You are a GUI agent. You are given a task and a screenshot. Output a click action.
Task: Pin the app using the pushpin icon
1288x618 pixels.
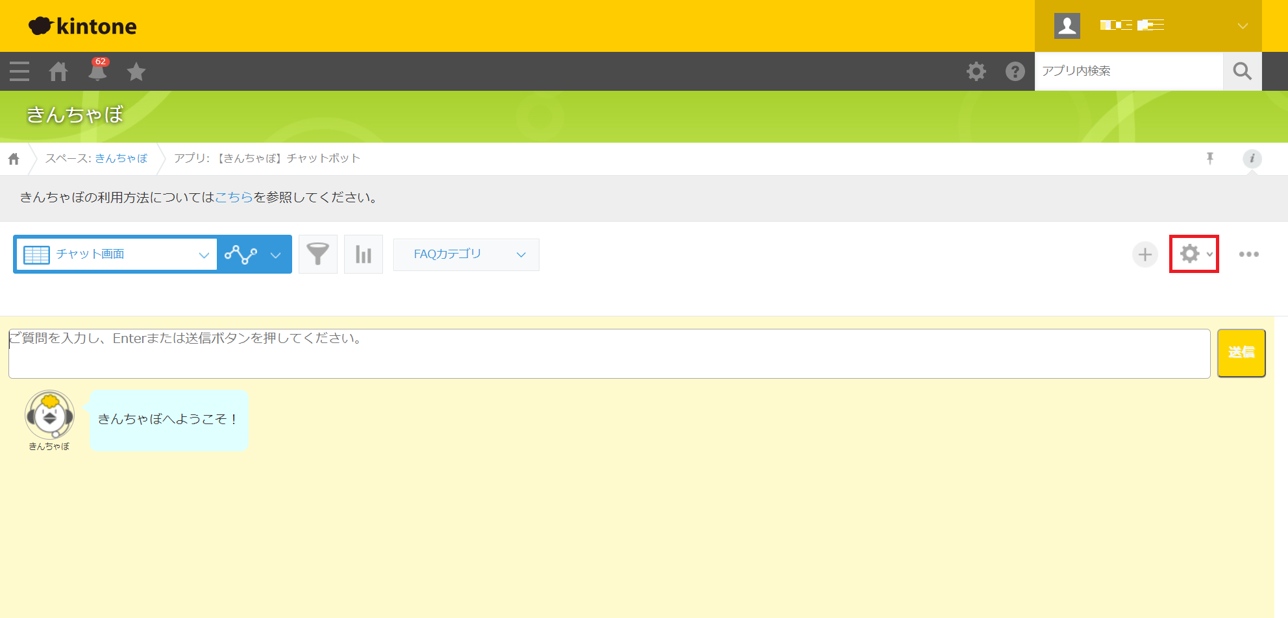[x=1210, y=158]
